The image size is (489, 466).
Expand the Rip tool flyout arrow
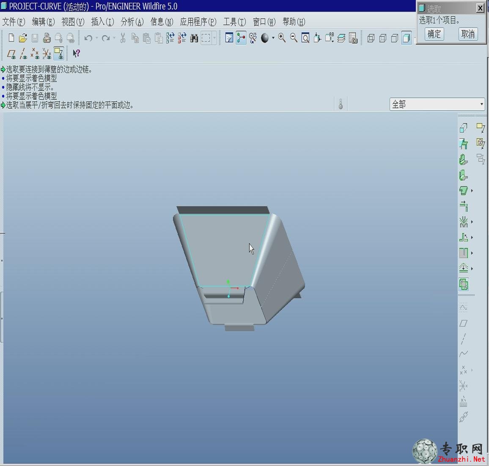472,253
